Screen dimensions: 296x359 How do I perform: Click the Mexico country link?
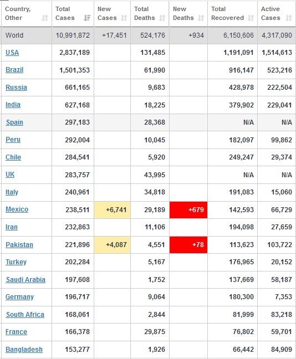17,209
